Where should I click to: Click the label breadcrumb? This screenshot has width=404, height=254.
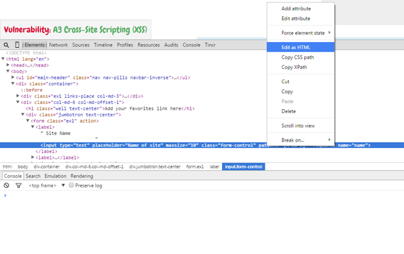[214, 167]
